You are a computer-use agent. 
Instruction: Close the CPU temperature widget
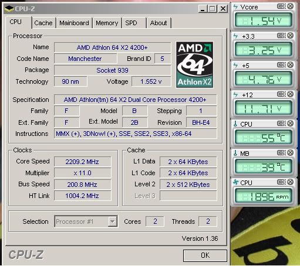click(x=291, y=124)
